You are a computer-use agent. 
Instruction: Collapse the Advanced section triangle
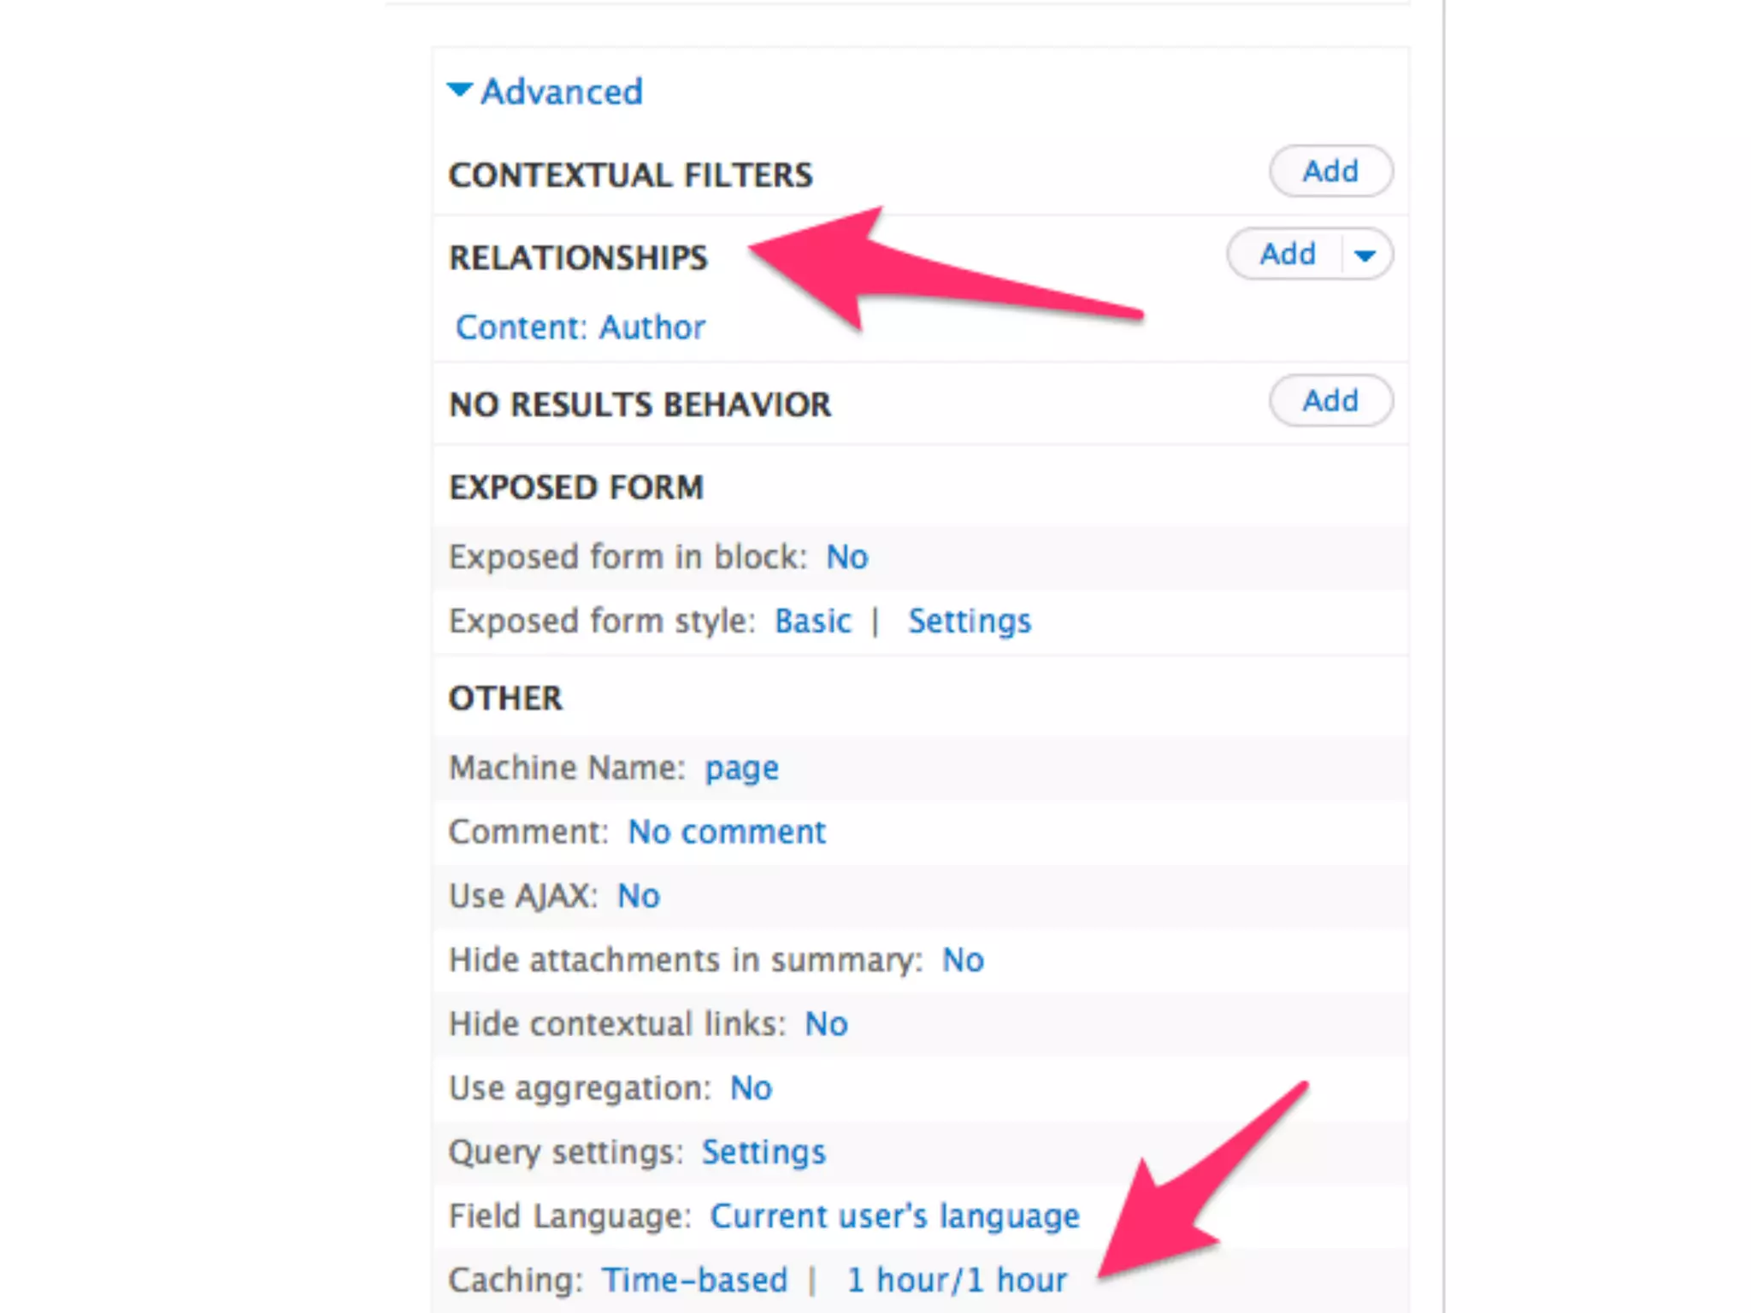tap(459, 90)
